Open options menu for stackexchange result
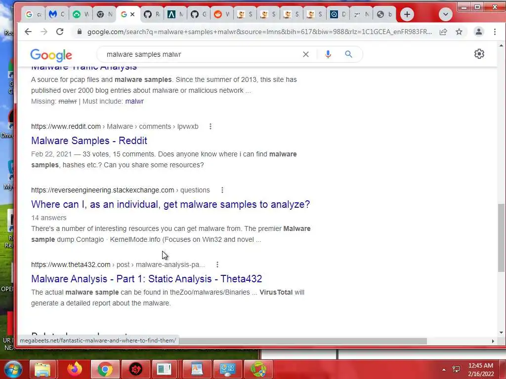The image size is (506, 379). [x=222, y=190]
